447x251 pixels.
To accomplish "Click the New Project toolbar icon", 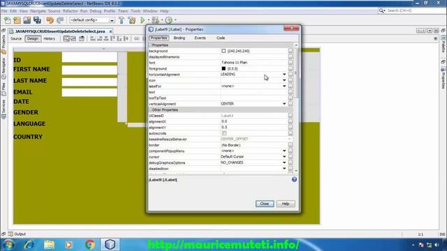I will (17, 20).
